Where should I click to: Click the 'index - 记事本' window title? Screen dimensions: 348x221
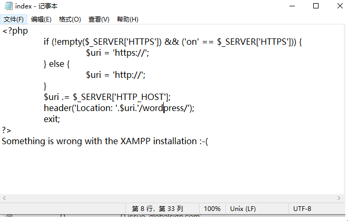36,6
